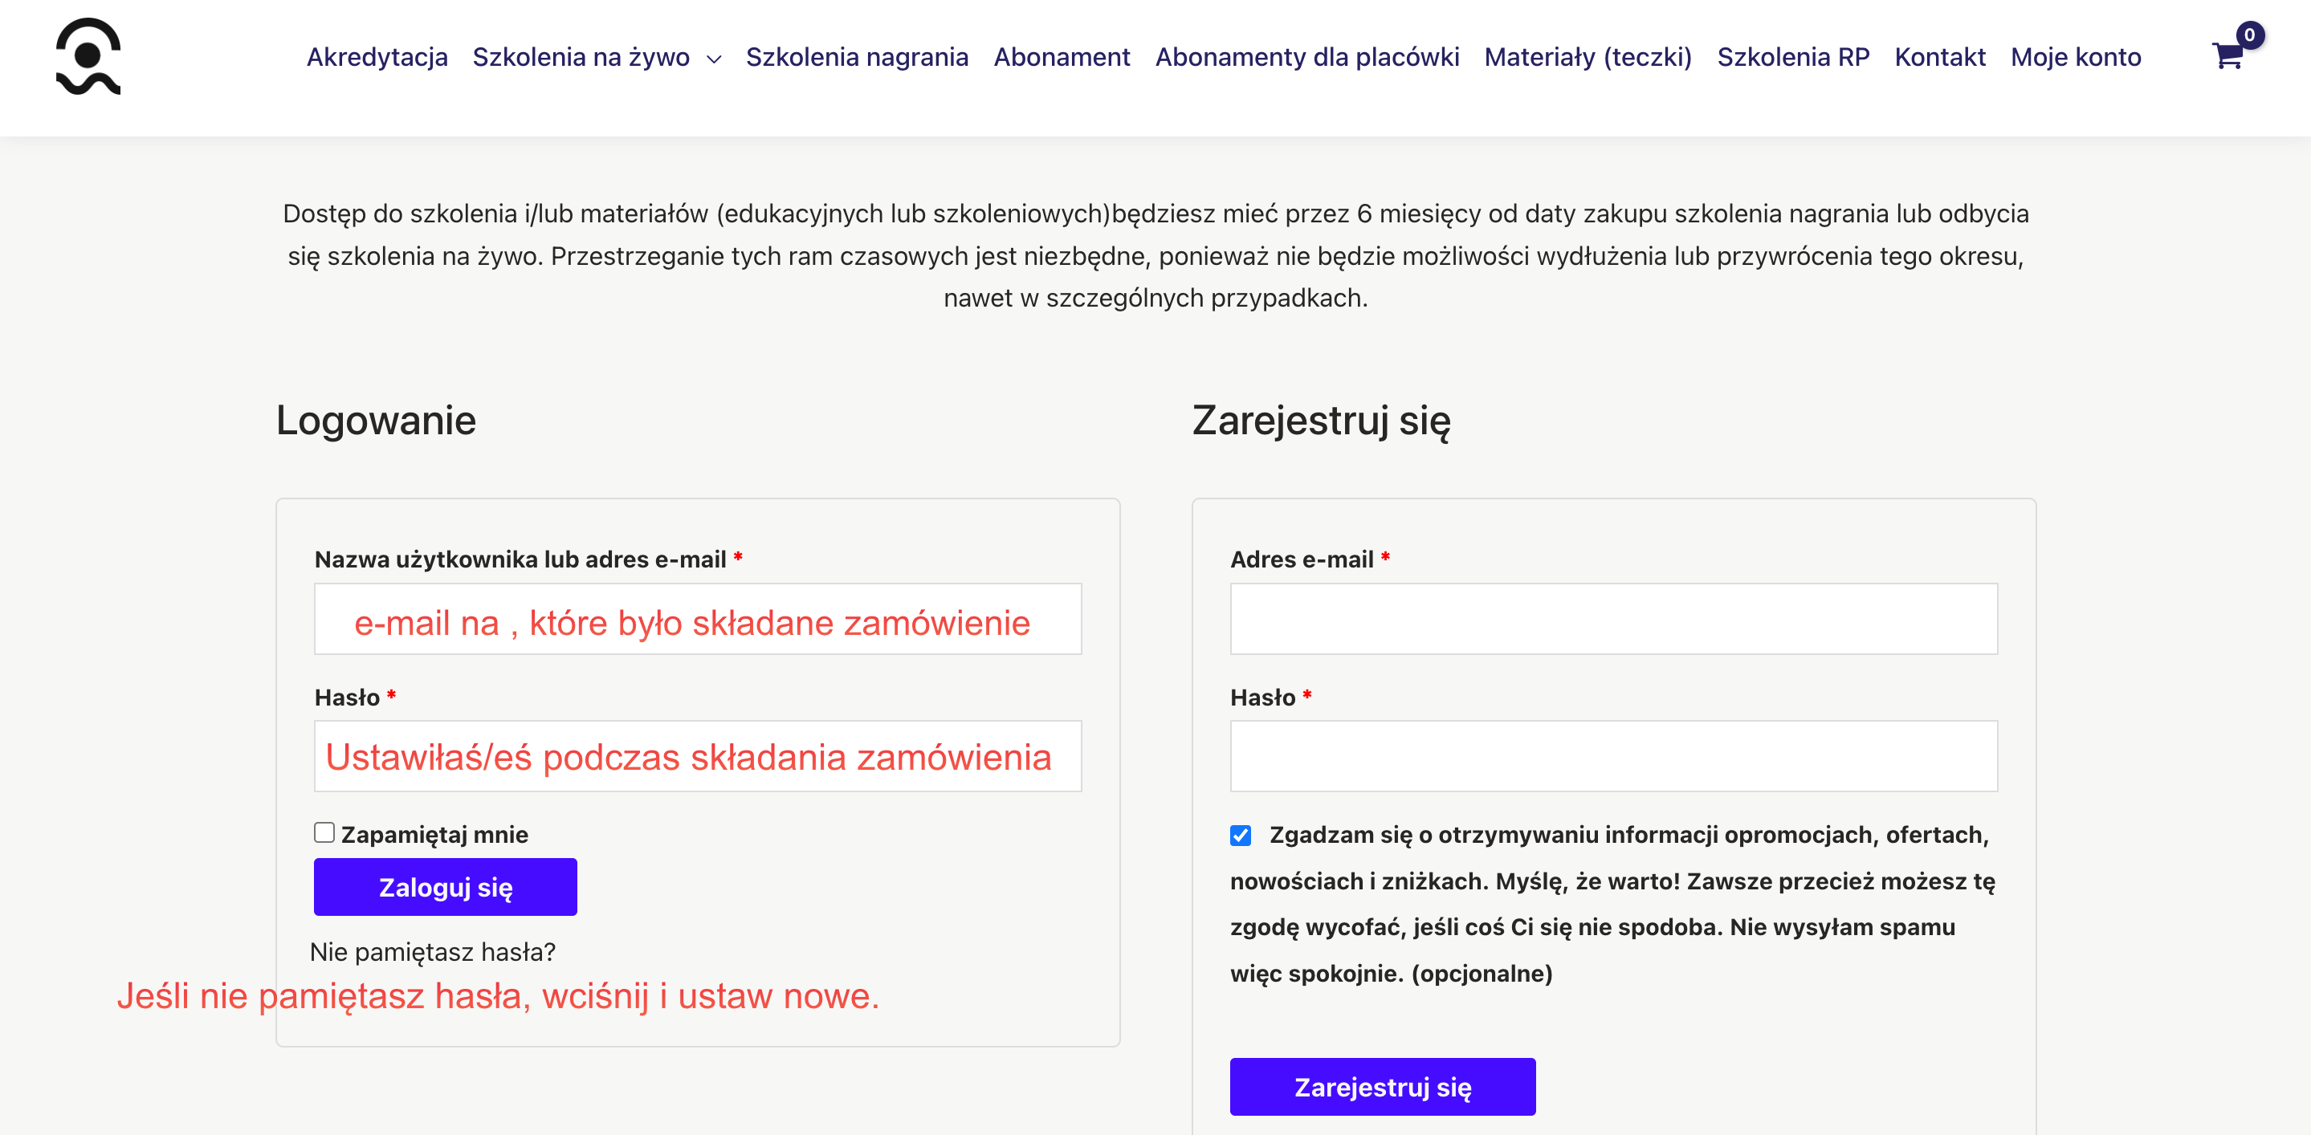Follow the Nie pamiętasz hasła? link

[x=433, y=951]
